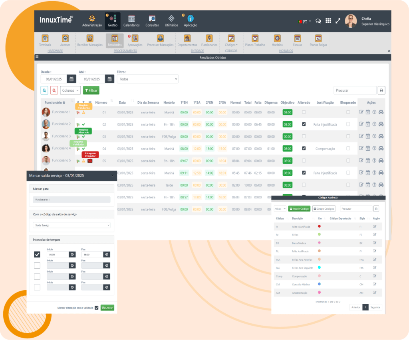Click the Chefia user avatar
409x340 pixels.
(351, 21)
